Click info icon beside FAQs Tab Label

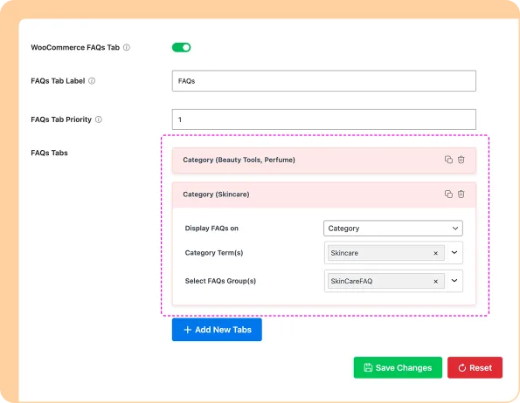pyautogui.click(x=92, y=81)
